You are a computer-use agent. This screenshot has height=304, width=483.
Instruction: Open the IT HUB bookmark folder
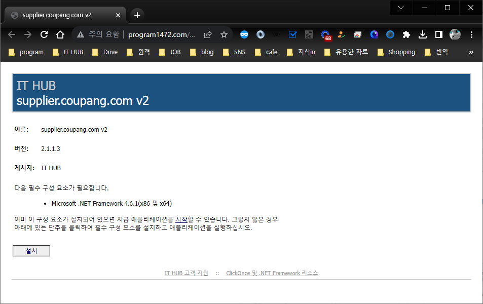pos(68,52)
